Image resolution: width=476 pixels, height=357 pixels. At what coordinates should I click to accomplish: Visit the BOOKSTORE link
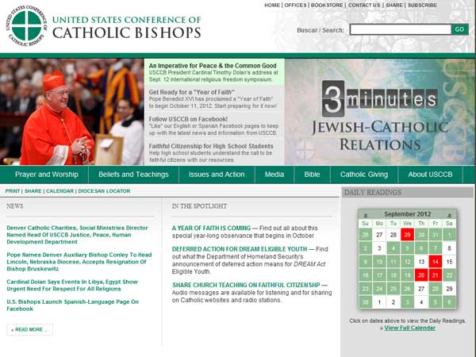[x=327, y=6]
